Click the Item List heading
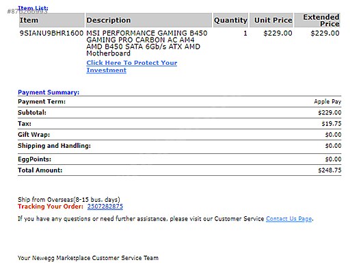Image resolution: width=361 pixels, height=271 pixels. 33,8
